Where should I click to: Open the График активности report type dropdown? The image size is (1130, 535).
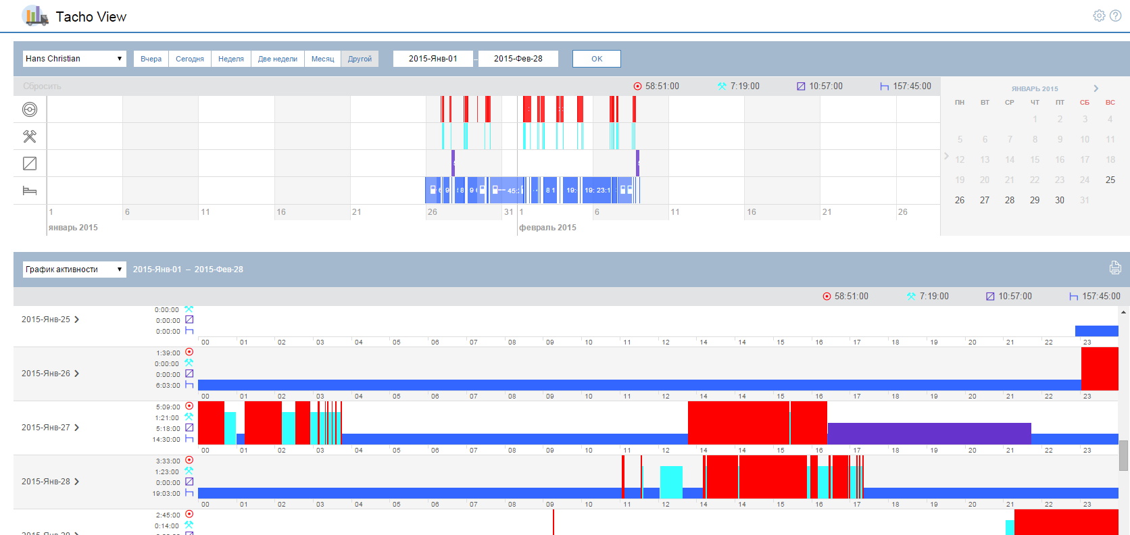pyautogui.click(x=74, y=270)
